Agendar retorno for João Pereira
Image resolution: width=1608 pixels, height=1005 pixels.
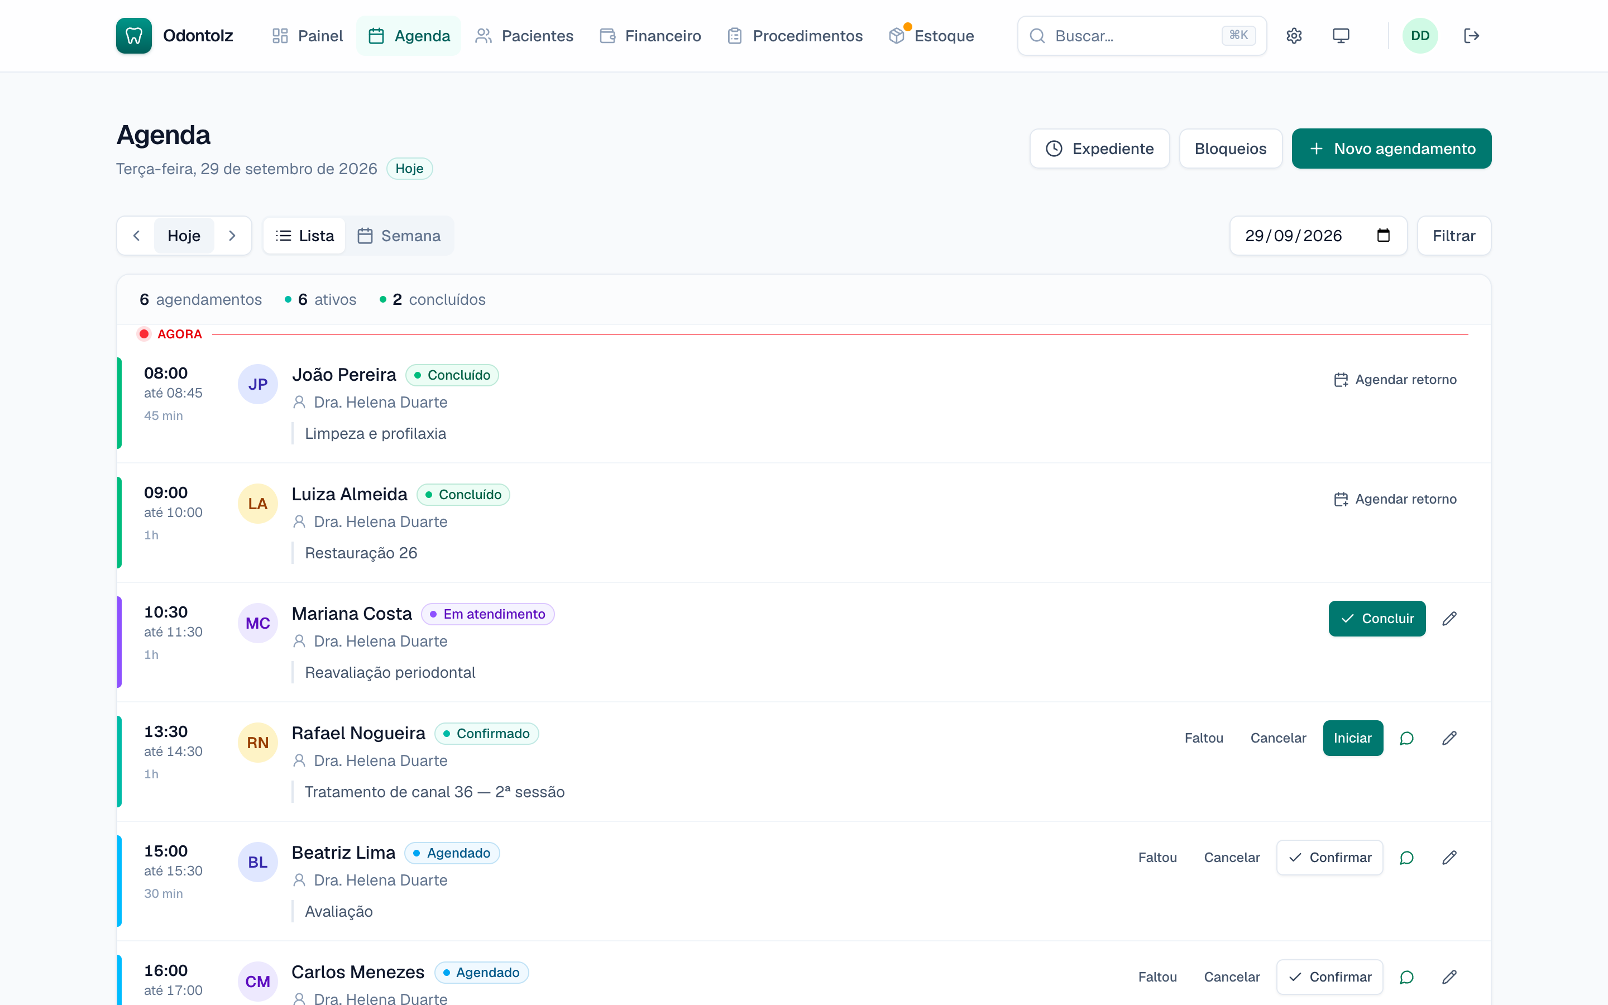1395,380
